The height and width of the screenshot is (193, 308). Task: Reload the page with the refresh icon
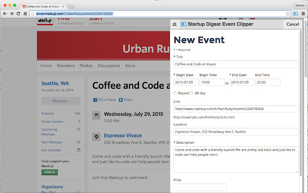tap(18, 14)
